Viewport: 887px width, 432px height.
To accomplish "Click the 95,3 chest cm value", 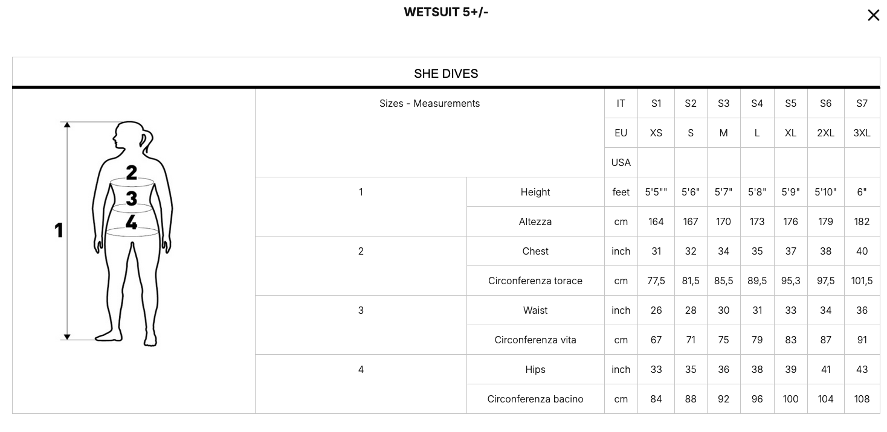I will [790, 281].
